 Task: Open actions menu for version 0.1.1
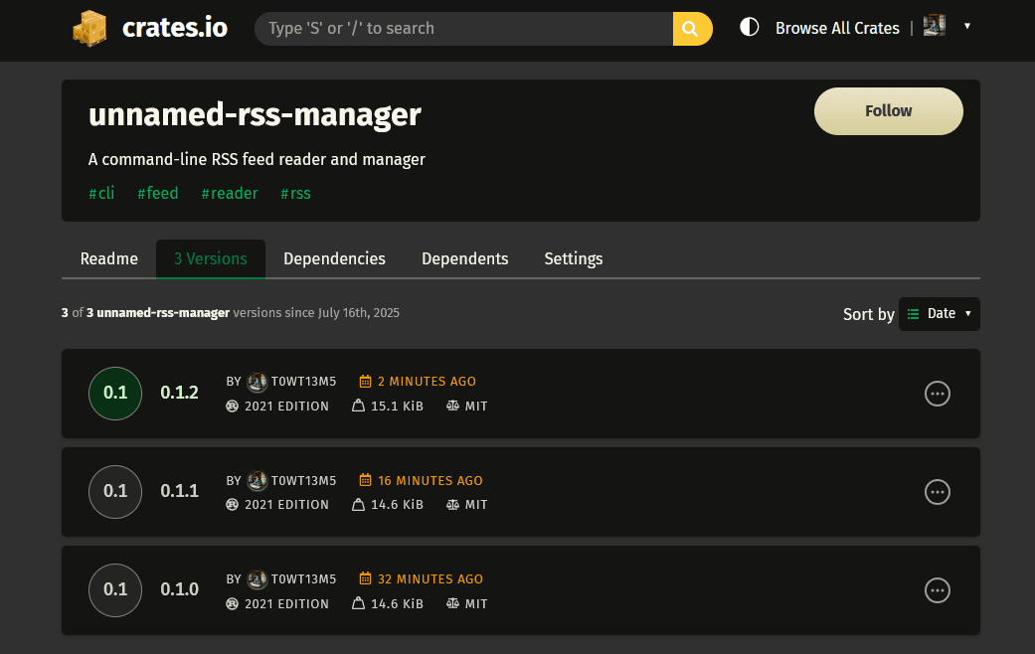pyautogui.click(x=937, y=492)
